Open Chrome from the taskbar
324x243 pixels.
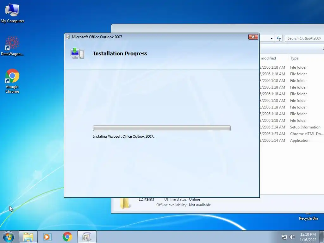[67, 237]
